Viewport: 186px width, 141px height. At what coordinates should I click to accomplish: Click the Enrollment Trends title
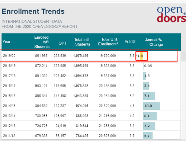(x=33, y=11)
